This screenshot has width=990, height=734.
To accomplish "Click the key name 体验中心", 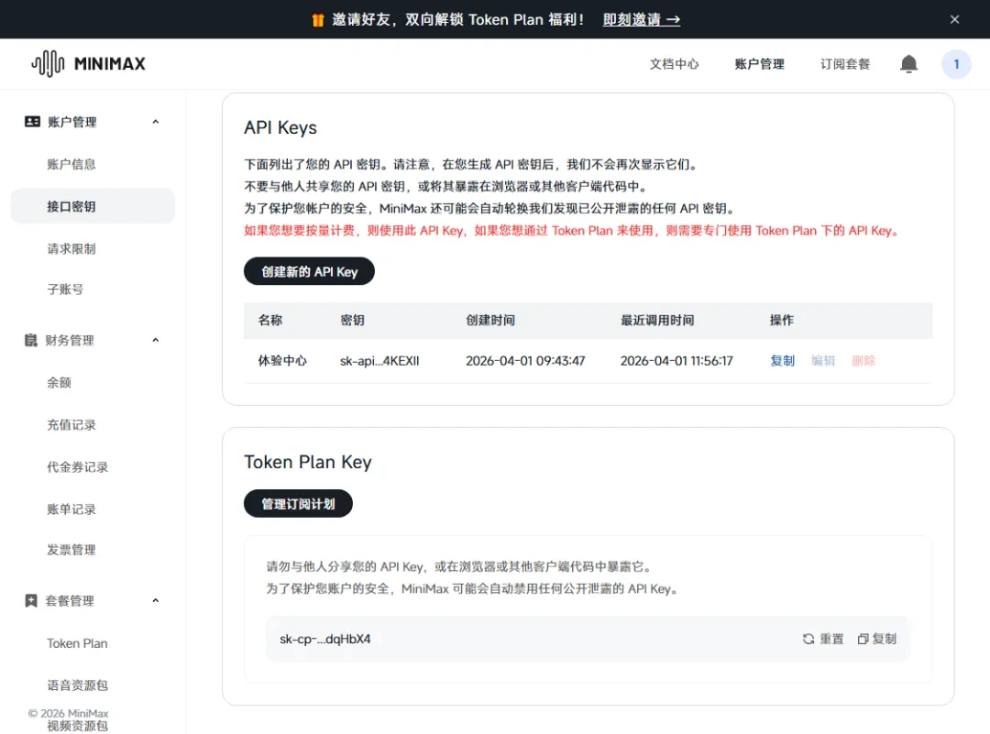I will (x=282, y=360).
